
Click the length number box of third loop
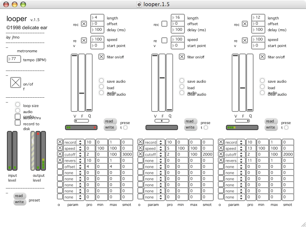click(258, 17)
